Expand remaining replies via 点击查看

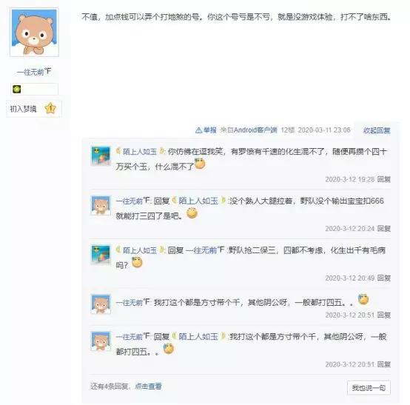[x=148, y=386]
